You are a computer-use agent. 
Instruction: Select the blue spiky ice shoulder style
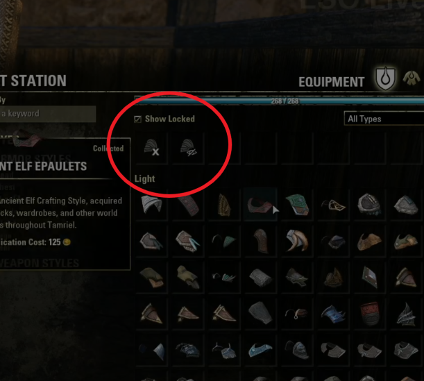coord(333,314)
